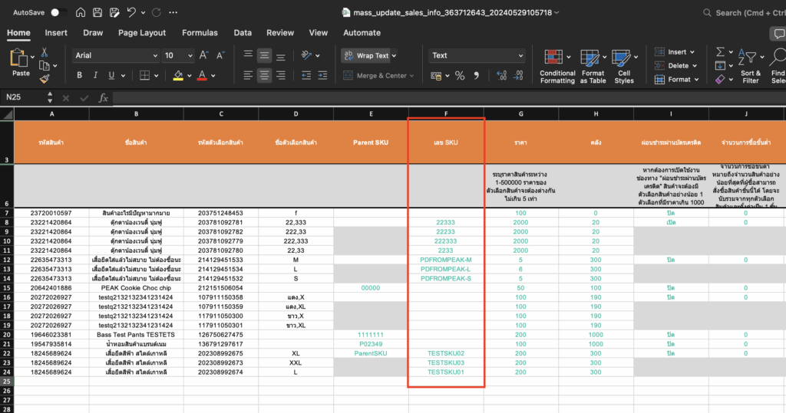The height and width of the screenshot is (413, 786).
Task: Open the font size dropdown
Action: [x=190, y=55]
